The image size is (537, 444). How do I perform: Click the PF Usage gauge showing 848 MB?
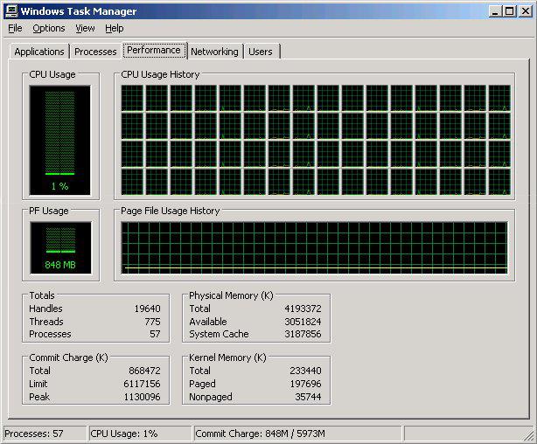click(59, 247)
